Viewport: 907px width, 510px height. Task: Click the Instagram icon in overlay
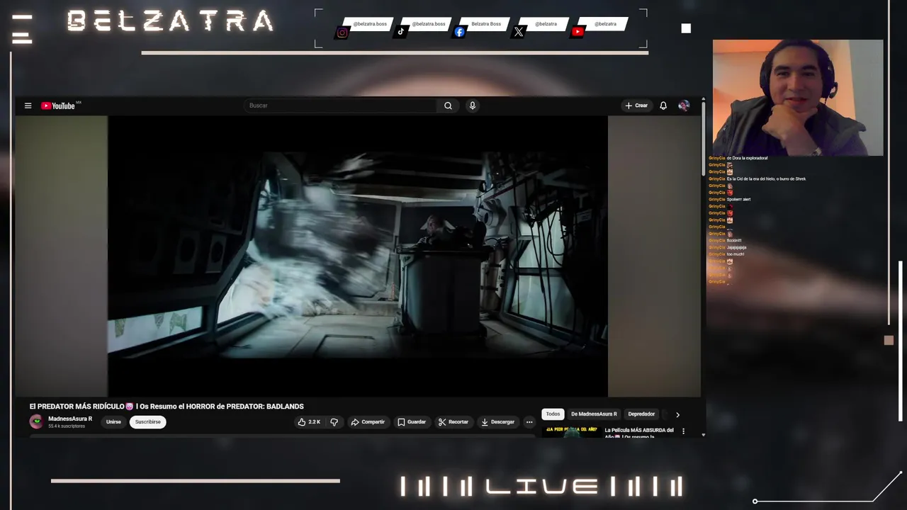[x=342, y=33]
